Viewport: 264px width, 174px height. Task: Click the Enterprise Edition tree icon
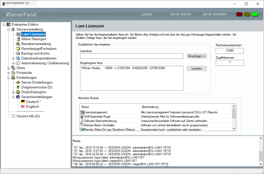pos(8,25)
